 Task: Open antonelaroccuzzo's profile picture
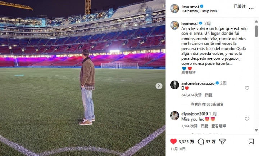174,85
